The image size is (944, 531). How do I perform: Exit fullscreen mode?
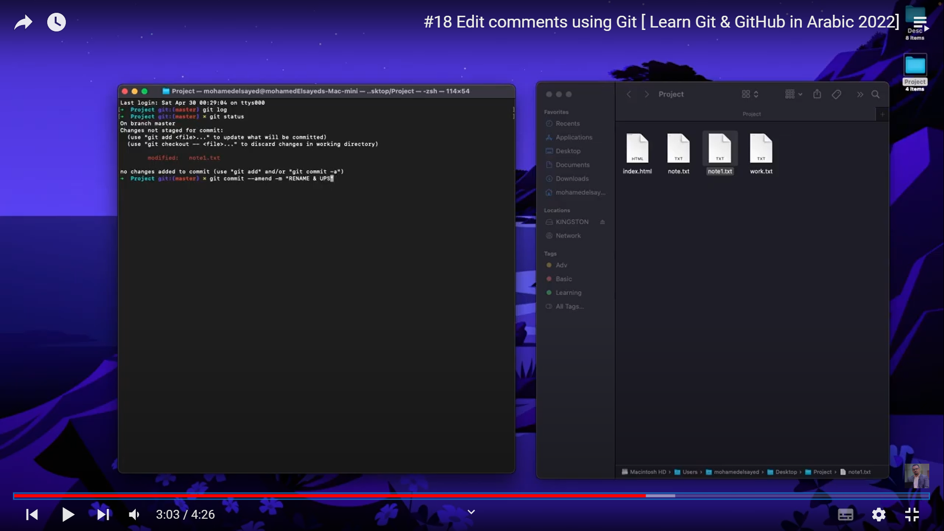point(912,514)
